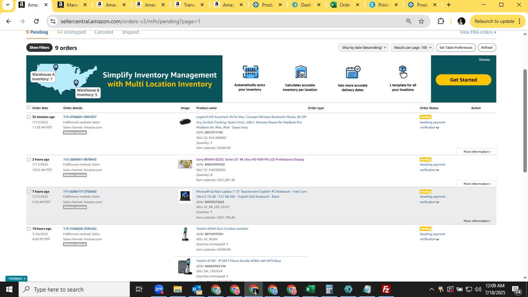Close the FEEDBACK widget with its X

pos(24,278)
